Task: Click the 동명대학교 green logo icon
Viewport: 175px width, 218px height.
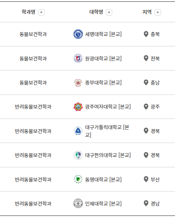Action: pyautogui.click(x=78, y=179)
